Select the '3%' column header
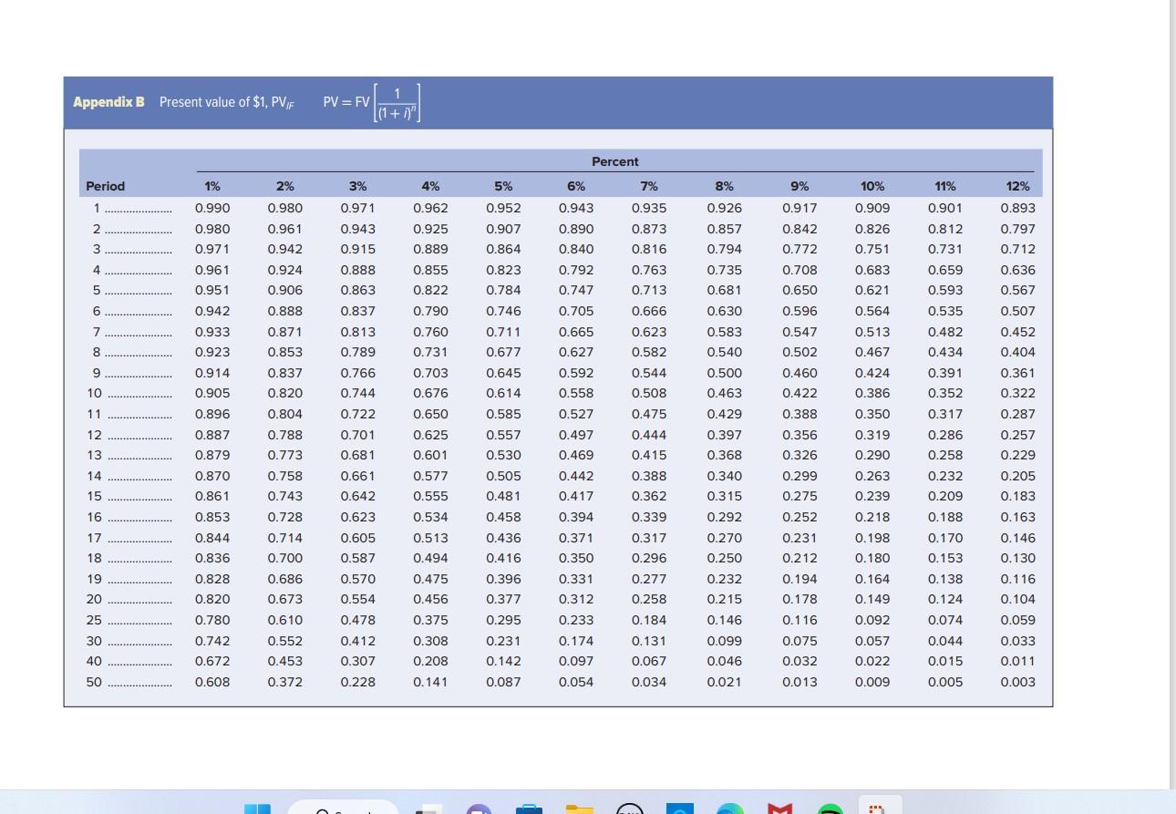Viewport: 1176px width, 814px height. coord(357,186)
